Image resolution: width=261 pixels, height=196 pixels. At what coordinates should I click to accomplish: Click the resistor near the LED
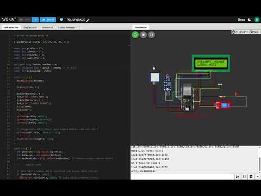click(x=222, y=97)
